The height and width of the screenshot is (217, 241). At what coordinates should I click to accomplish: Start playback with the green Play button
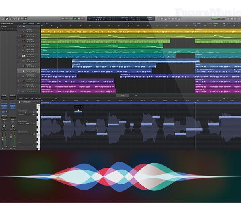coord(75,19)
